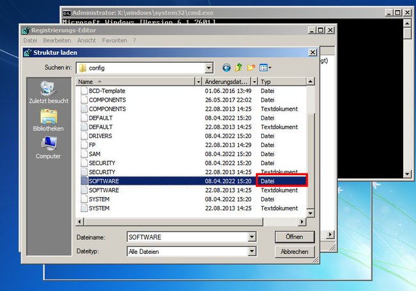The height and width of the screenshot is (291, 416).
Task: Open the Bearbeiten menu
Action: 57,40
